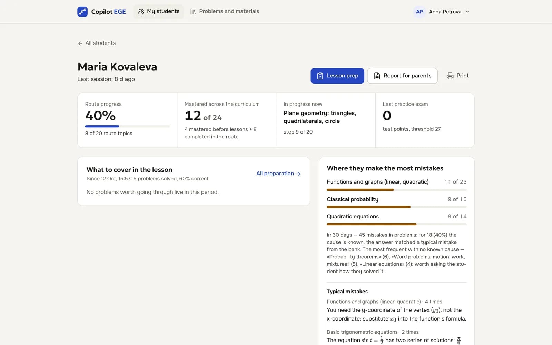Image resolution: width=552 pixels, height=345 pixels.
Task: Click the printer icon
Action: 450,76
